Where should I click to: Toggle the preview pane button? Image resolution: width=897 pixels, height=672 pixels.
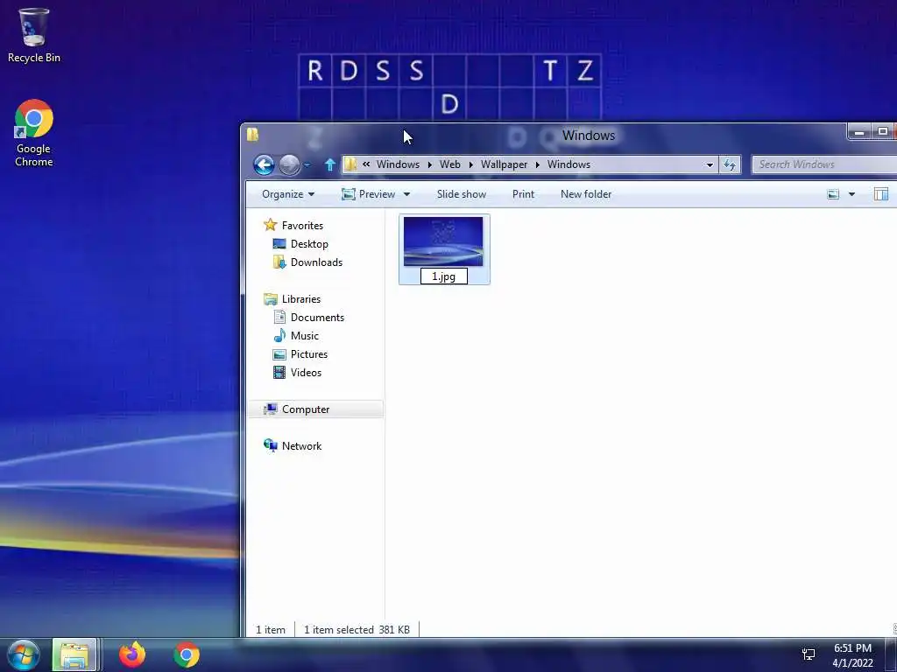click(x=881, y=194)
